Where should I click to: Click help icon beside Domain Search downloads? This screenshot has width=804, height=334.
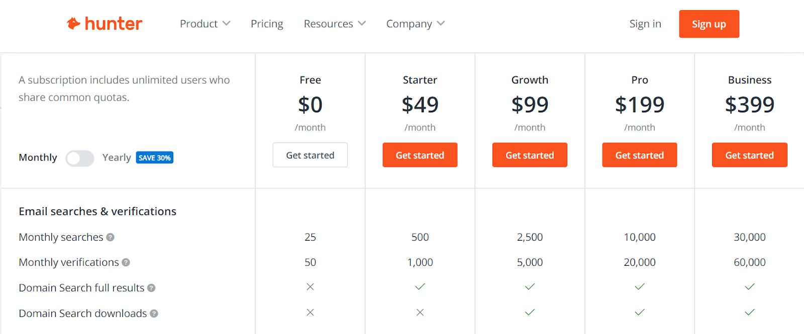[154, 313]
